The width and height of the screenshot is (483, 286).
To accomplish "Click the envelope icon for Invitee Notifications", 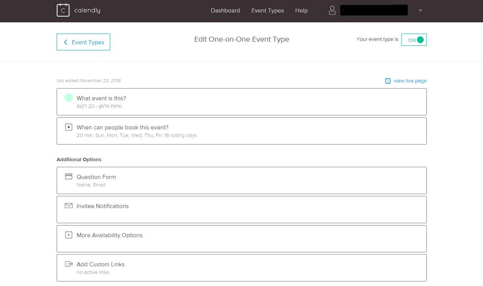I will pos(68,206).
